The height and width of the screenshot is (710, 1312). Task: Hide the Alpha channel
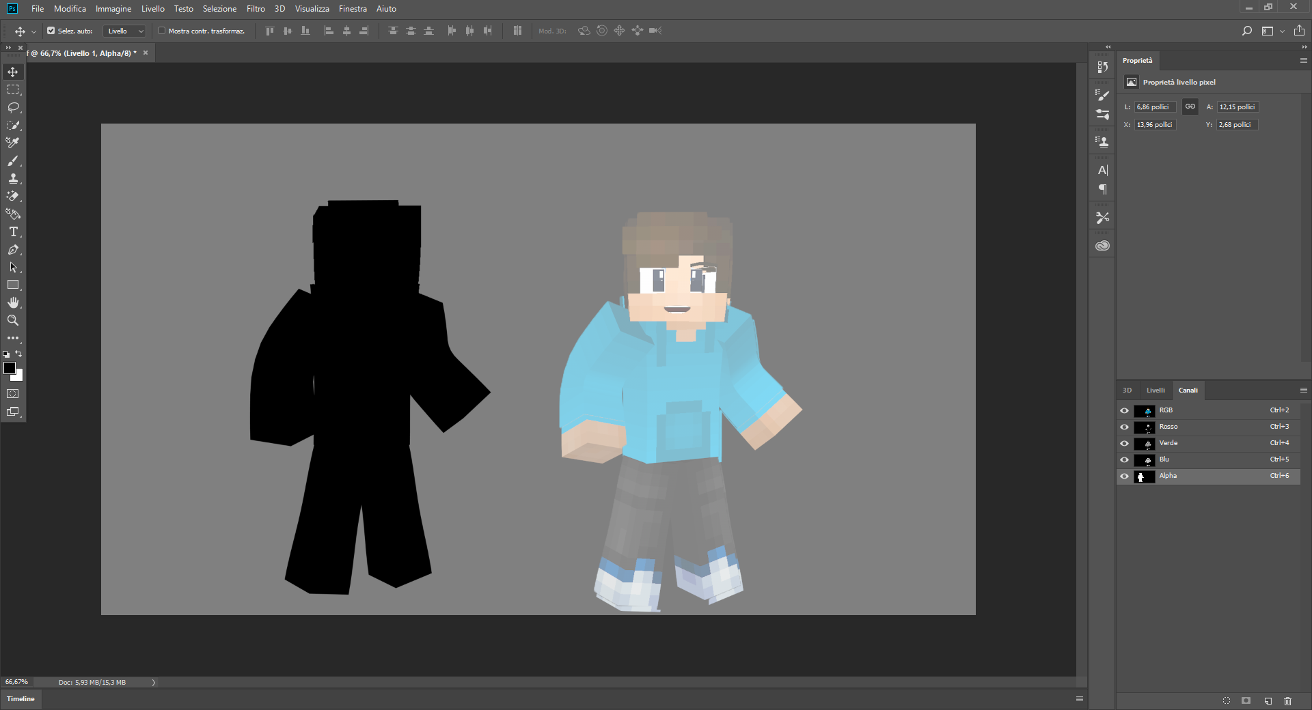click(x=1124, y=476)
